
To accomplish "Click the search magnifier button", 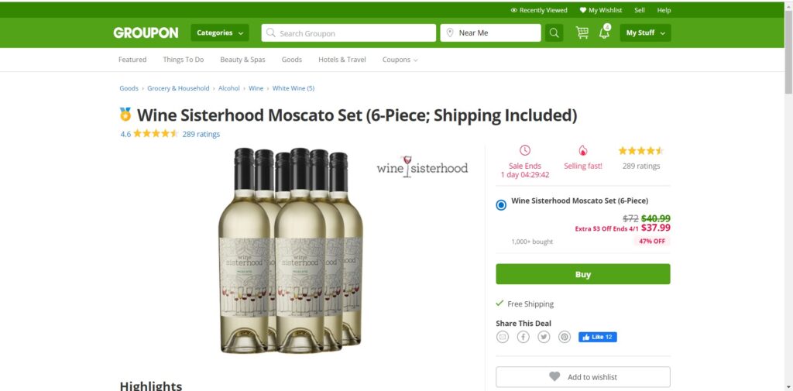I will tap(554, 33).
